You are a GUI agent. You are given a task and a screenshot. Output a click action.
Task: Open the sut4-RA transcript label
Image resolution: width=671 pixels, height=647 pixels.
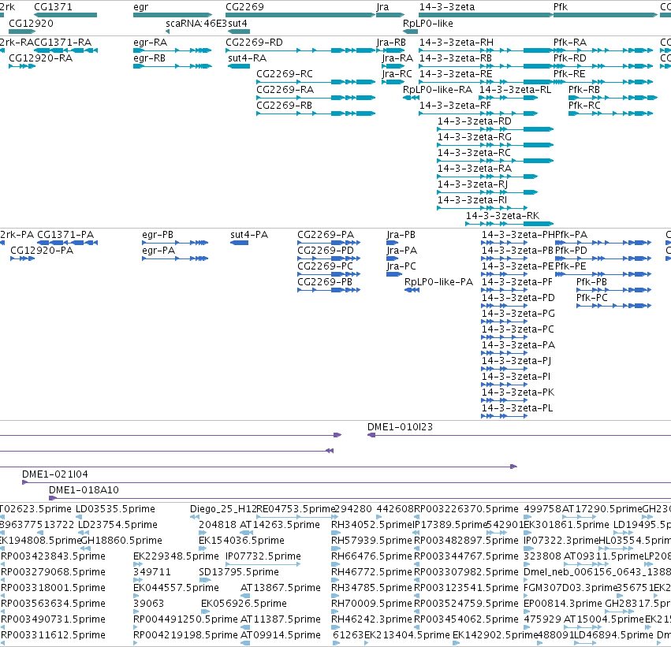point(247,58)
